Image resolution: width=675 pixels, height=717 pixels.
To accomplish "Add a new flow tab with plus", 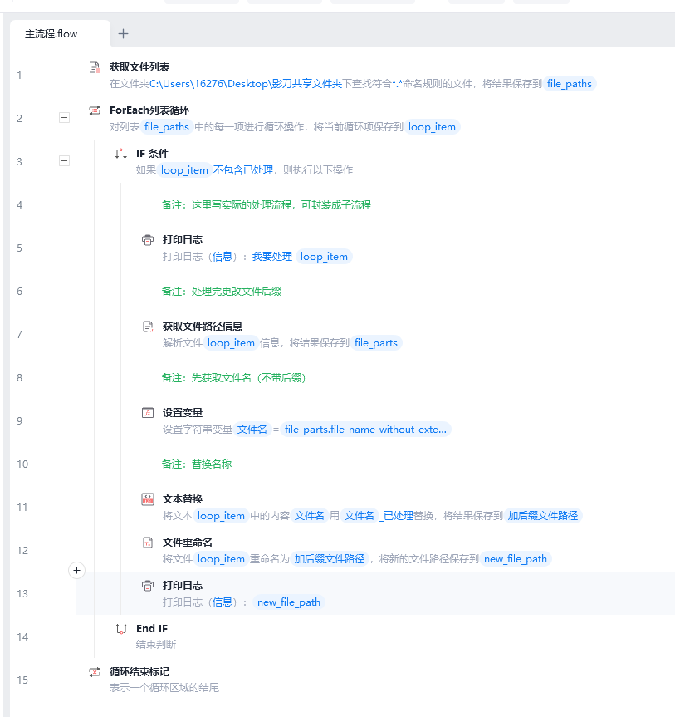I will coord(123,33).
